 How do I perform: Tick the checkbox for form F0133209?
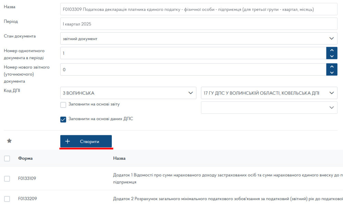(7, 199)
